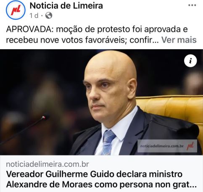Viewport: 203px width, 192px height.
Task: Click the 1 d post timestamp
Action: pyautogui.click(x=34, y=16)
